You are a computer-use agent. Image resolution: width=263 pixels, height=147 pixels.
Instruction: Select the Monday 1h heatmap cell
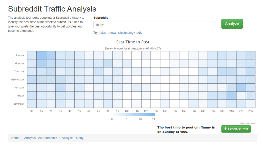coord(41,63)
